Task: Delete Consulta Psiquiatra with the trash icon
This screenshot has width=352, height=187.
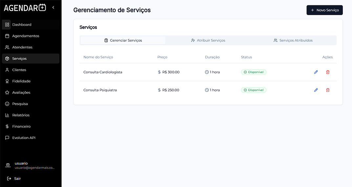Action: (x=328, y=90)
